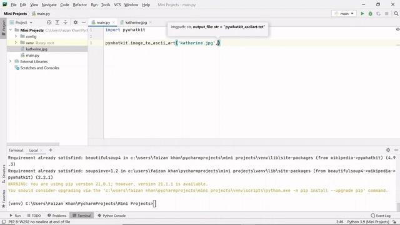
Task: Open the Refactor menu
Action: click(80, 5)
